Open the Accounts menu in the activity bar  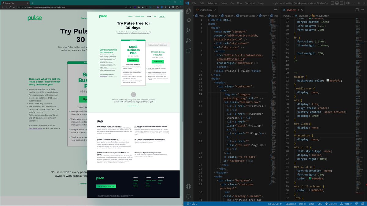click(189, 186)
